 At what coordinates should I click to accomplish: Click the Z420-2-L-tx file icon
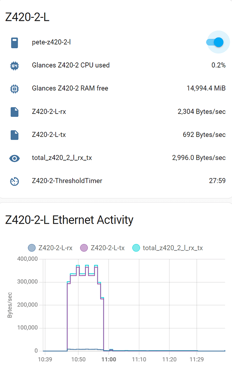point(14,135)
